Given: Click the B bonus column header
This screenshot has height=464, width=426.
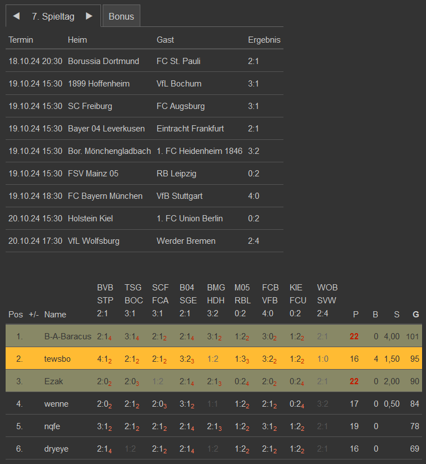Looking at the screenshot, I should [375, 314].
